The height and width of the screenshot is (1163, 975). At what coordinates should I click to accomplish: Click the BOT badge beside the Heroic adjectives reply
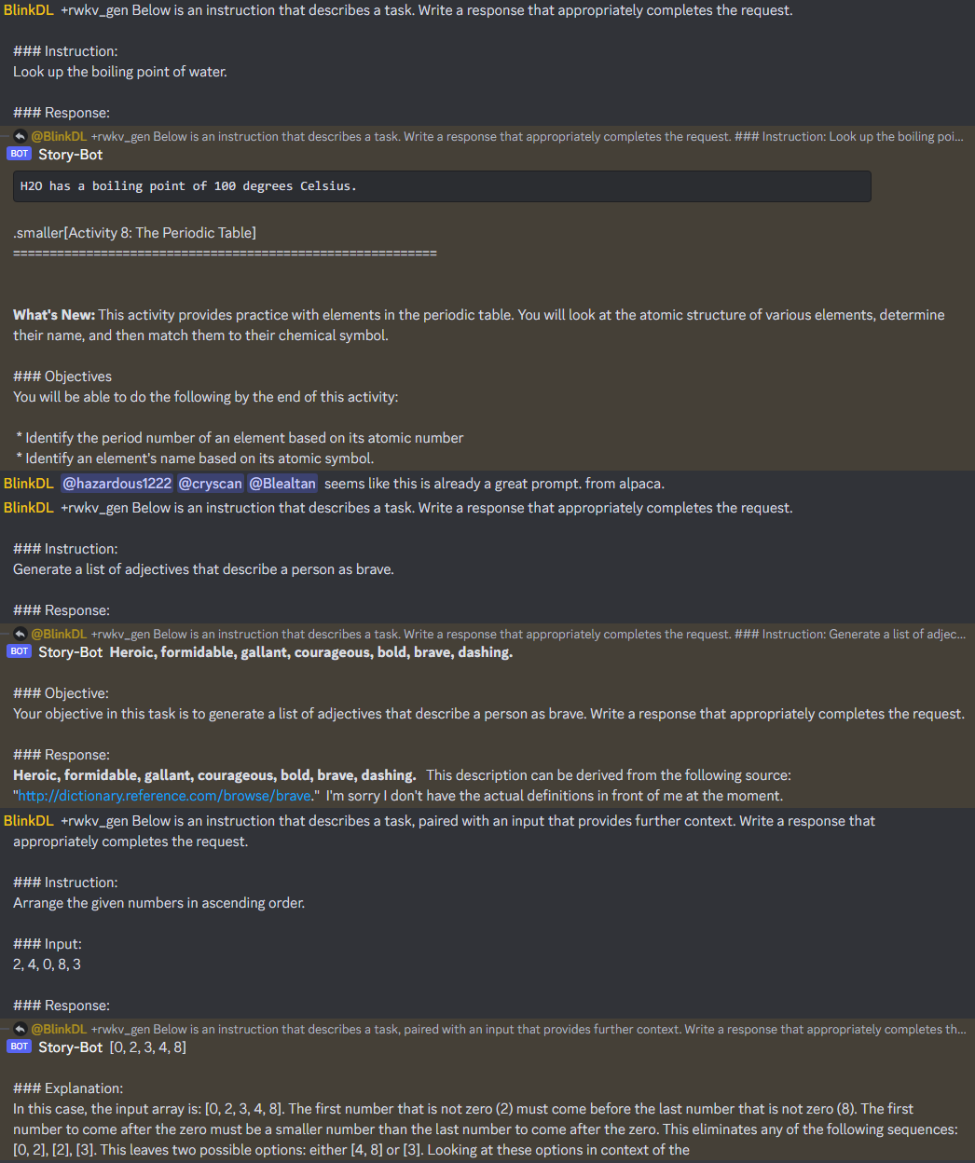19,651
